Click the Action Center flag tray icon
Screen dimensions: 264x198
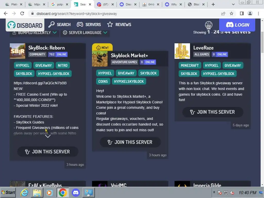220,193
